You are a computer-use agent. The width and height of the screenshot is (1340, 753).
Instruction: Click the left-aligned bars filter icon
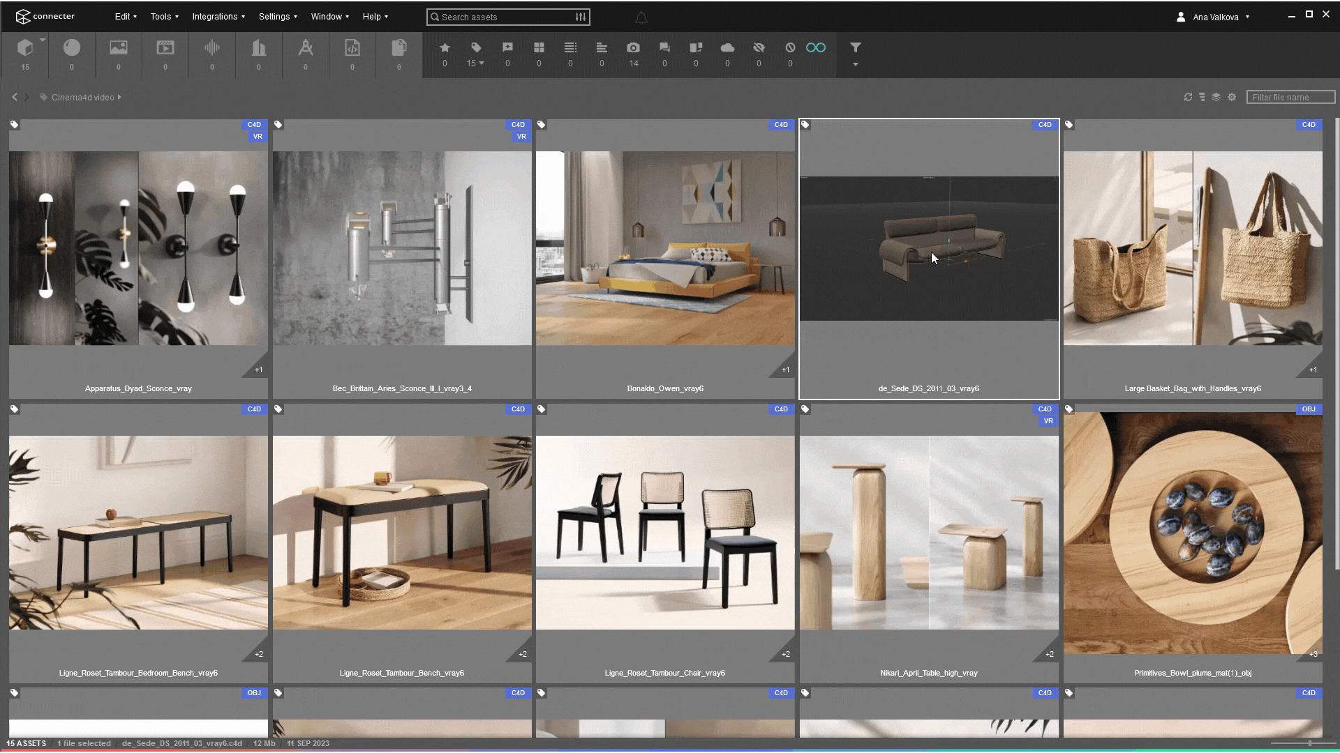[602, 47]
